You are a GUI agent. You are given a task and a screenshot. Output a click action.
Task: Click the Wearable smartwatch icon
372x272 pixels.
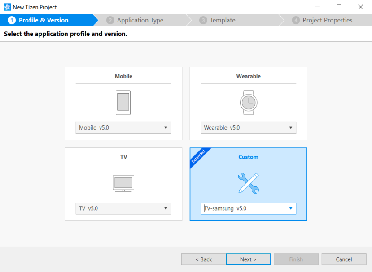248,102
